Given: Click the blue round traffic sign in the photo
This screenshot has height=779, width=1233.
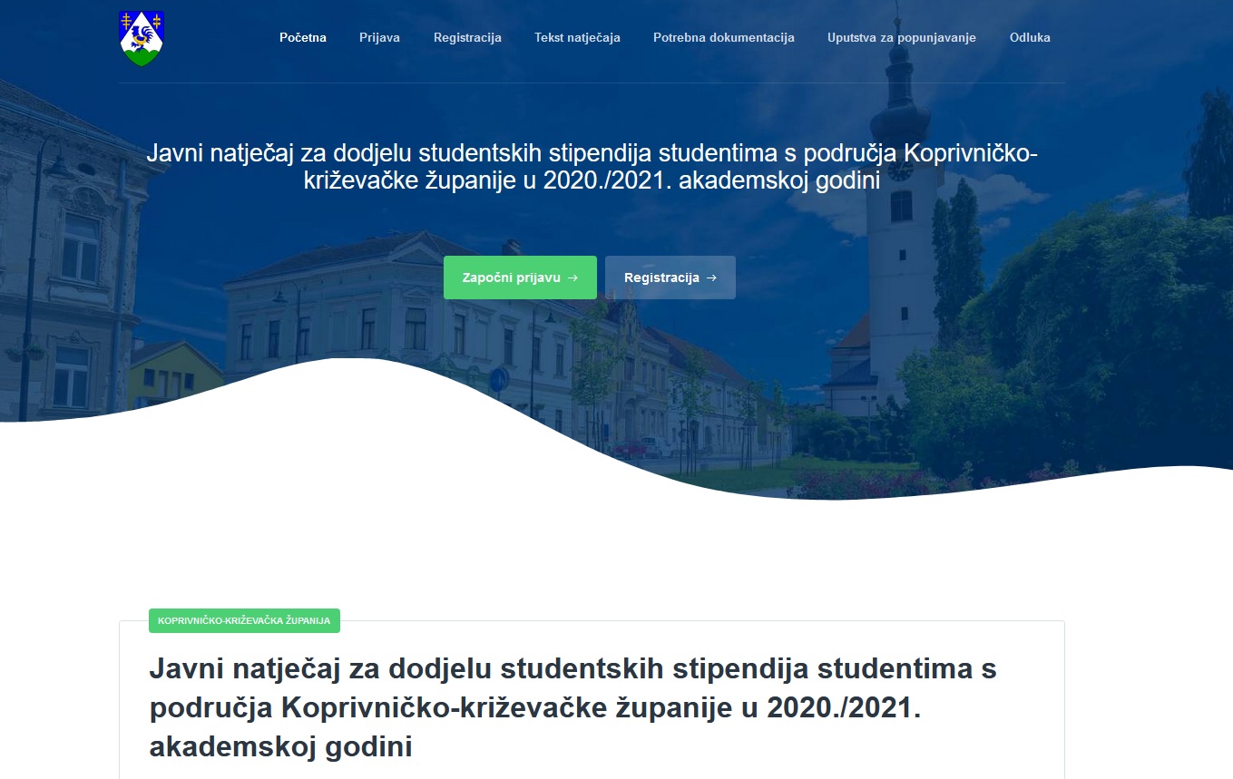Looking at the screenshot, I should (x=496, y=379).
